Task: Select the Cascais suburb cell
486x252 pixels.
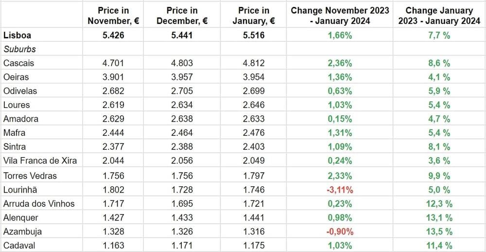Action: coord(18,63)
